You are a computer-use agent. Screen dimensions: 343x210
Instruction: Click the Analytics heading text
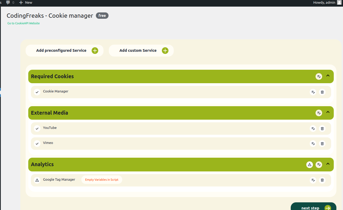point(42,164)
